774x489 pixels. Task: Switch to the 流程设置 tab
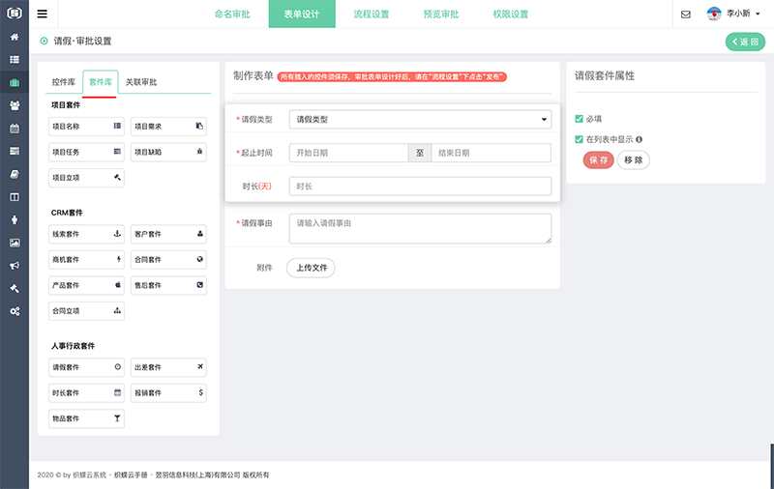tap(372, 14)
